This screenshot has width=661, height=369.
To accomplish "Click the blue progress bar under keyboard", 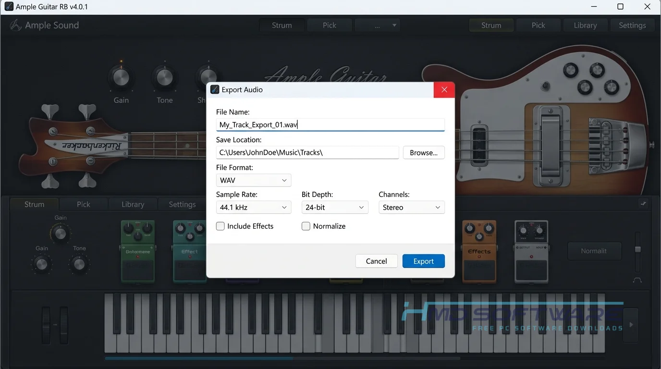I will (199, 358).
